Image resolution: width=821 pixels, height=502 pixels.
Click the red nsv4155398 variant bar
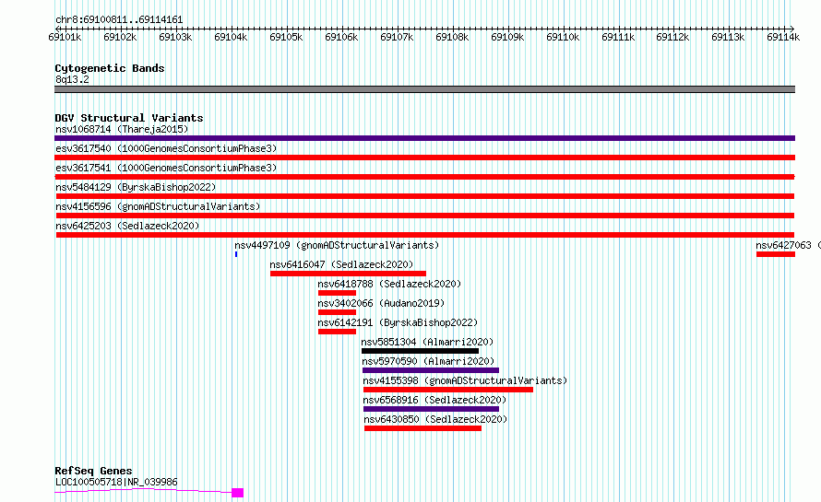(x=448, y=390)
